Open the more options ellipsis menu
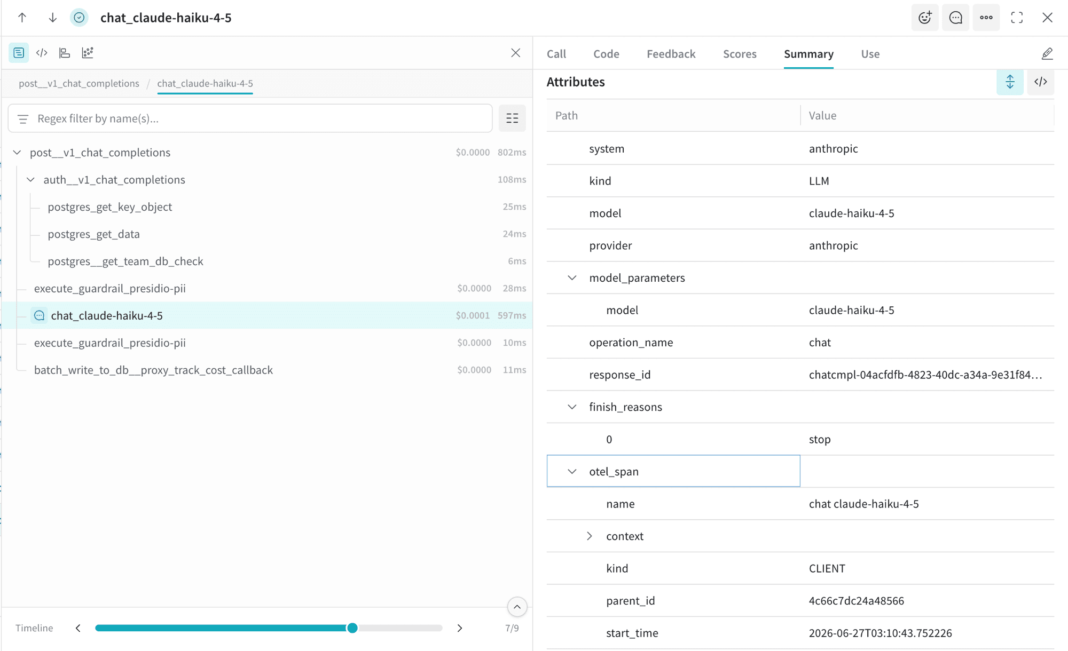This screenshot has height=651, width=1068. click(986, 18)
